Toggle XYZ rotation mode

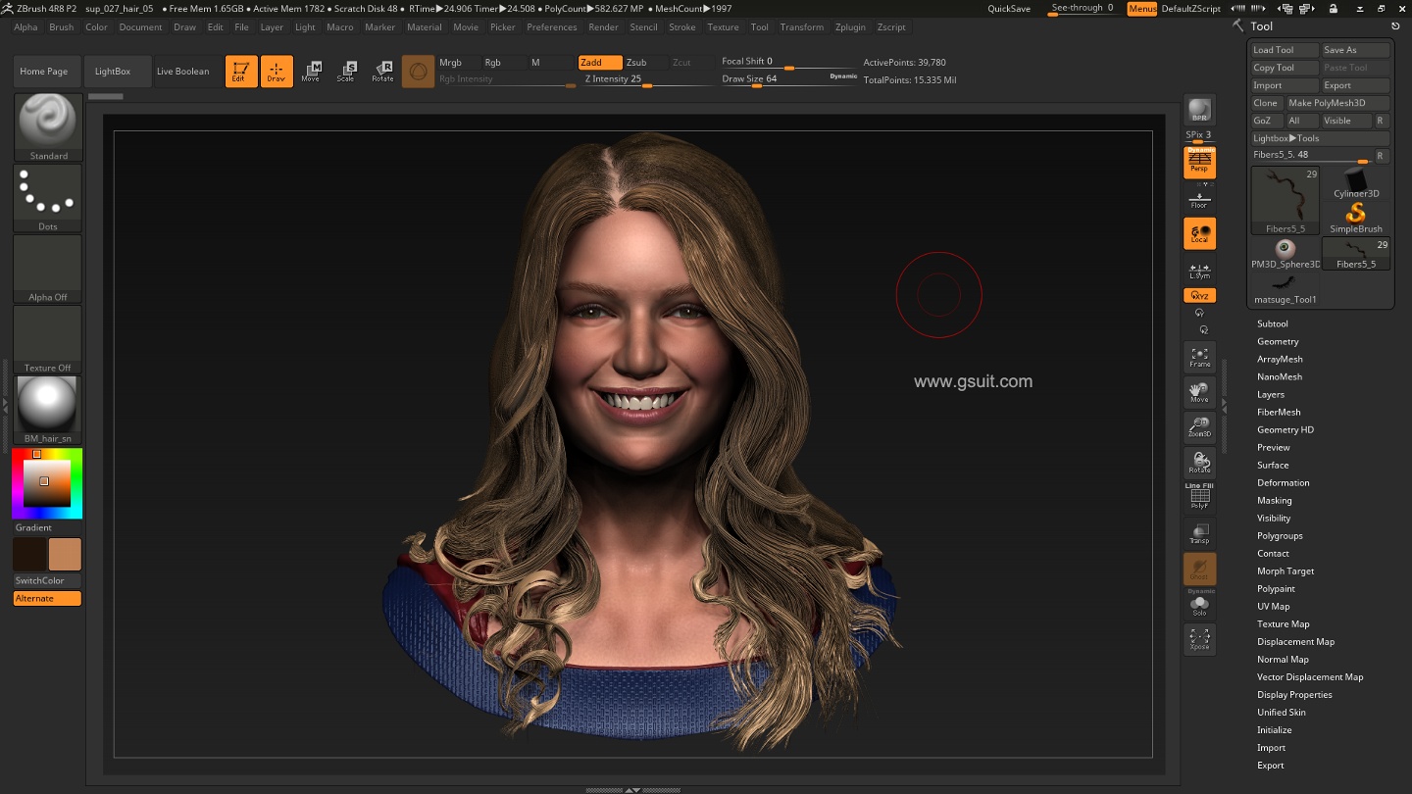(x=1199, y=295)
